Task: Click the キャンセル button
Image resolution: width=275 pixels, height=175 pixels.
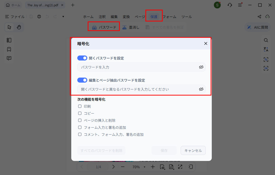Action: 193,150
